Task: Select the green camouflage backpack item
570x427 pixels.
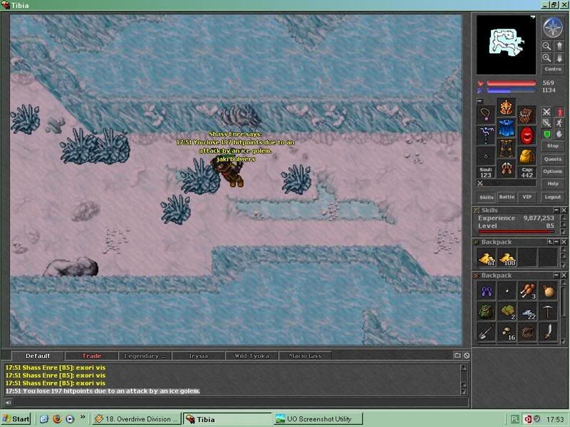Action: point(486,312)
